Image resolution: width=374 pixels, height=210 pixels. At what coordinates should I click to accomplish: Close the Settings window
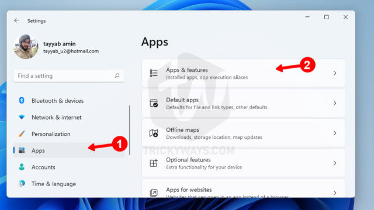click(345, 17)
